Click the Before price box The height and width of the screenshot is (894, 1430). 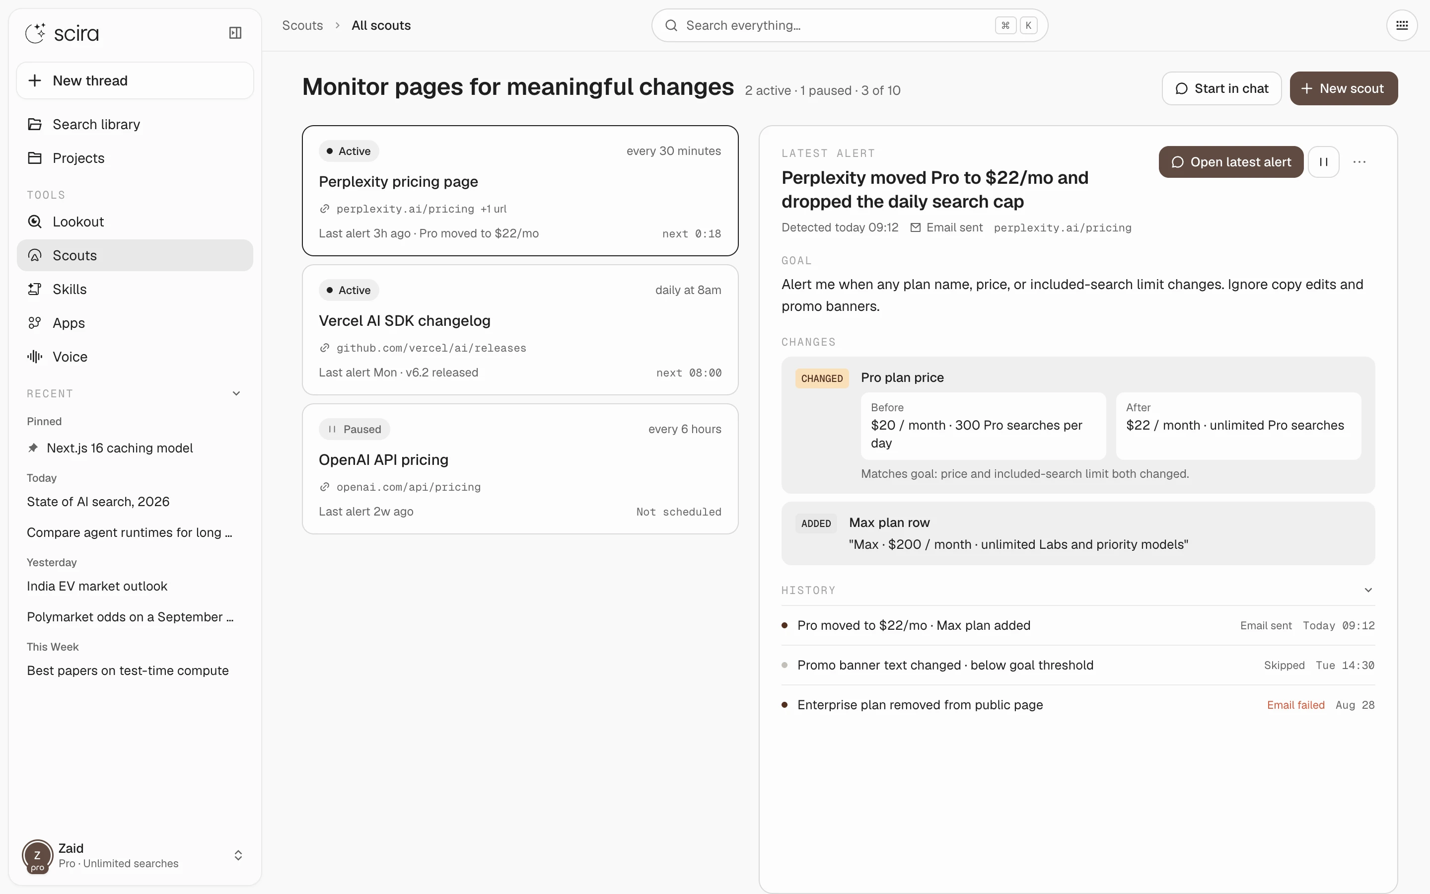click(x=983, y=426)
